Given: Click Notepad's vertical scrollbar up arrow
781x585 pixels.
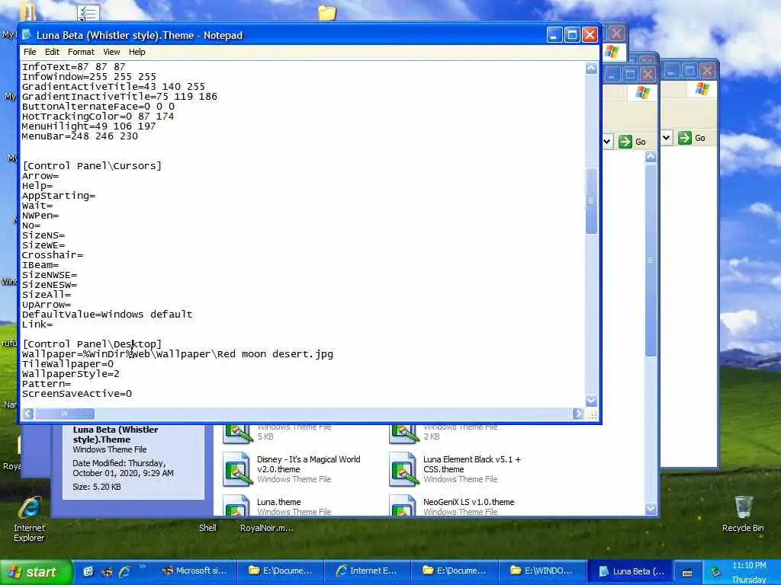Looking at the screenshot, I should (591, 68).
